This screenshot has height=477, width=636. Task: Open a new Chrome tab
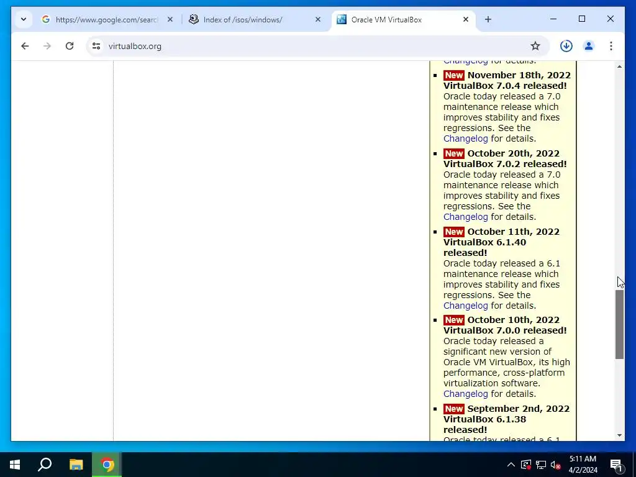click(x=488, y=19)
